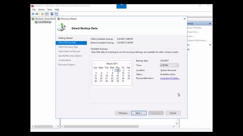Image resolution: width=243 pixels, height=136 pixels.
Task: Click the Select Items to Recover step
Action: click(69, 51)
